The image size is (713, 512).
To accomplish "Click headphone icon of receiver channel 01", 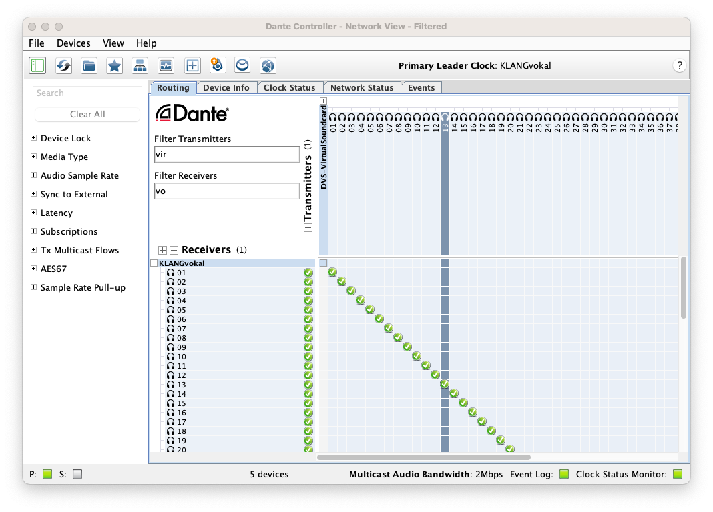I will [170, 273].
